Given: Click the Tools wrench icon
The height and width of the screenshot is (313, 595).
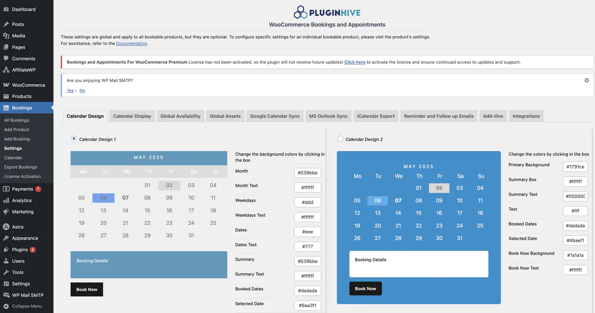Looking at the screenshot, I should [6, 272].
